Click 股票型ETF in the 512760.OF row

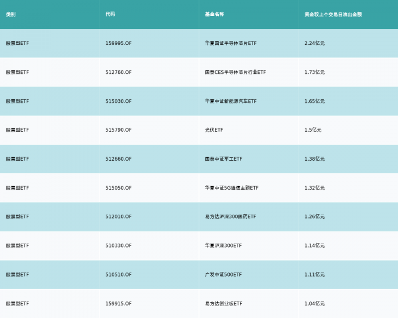click(18, 72)
